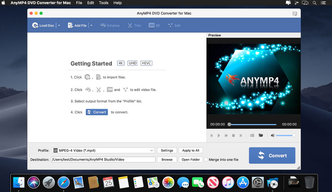Viewport: 332px width, 192px height.
Task: Open Calendar from the dock
Action: pyautogui.click(x=108, y=182)
